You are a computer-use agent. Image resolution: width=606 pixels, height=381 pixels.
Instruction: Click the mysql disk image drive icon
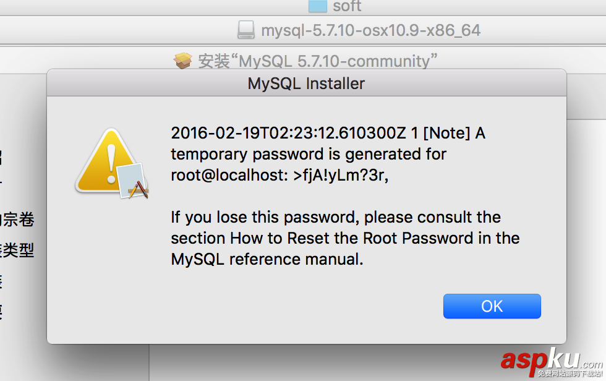(x=245, y=30)
